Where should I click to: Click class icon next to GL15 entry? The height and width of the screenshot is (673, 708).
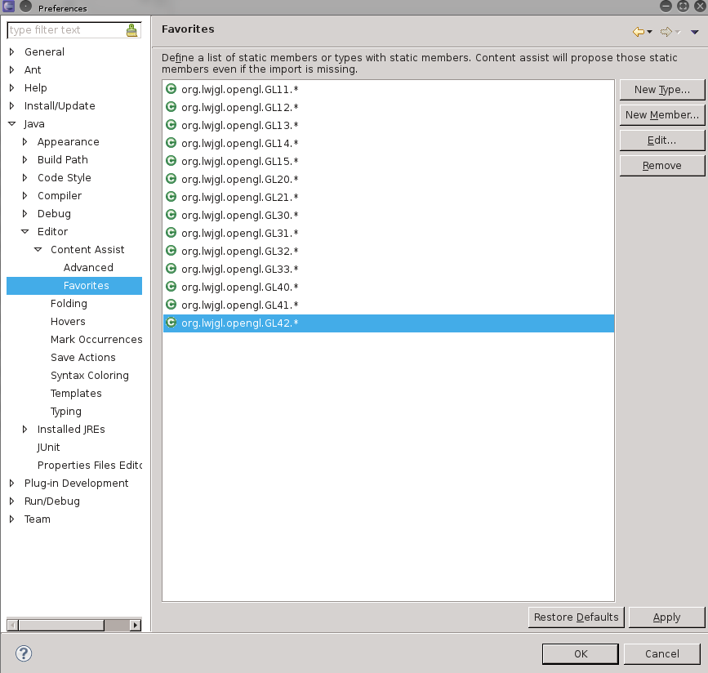(171, 161)
